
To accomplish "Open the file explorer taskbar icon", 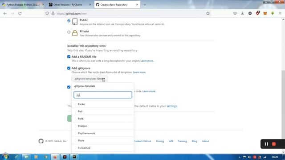I will [x=26, y=157].
